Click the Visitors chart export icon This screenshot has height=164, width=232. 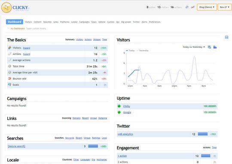[209, 47]
